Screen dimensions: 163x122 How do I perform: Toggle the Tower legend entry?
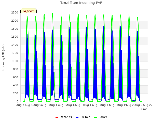101,117
